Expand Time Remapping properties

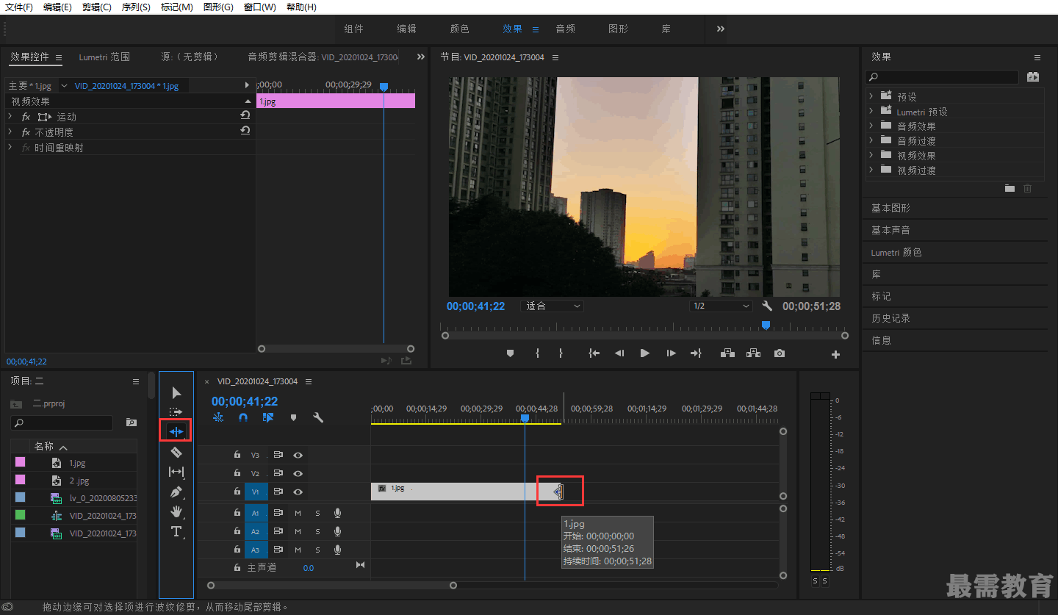pyautogui.click(x=10, y=147)
